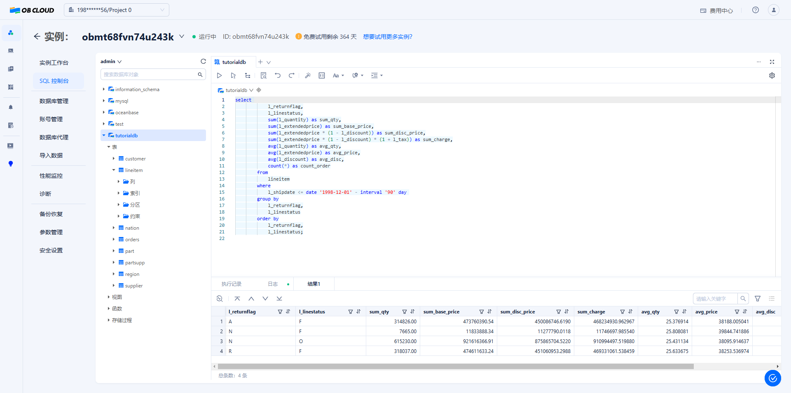The width and height of the screenshot is (791, 393).
Task: Click the redo icon in editor toolbar
Action: 291,75
